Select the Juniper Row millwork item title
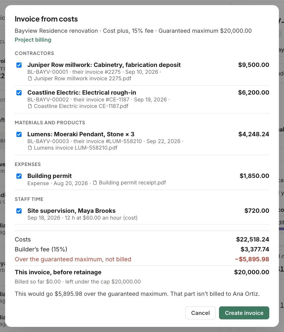The image size is (284, 332). click(x=104, y=65)
